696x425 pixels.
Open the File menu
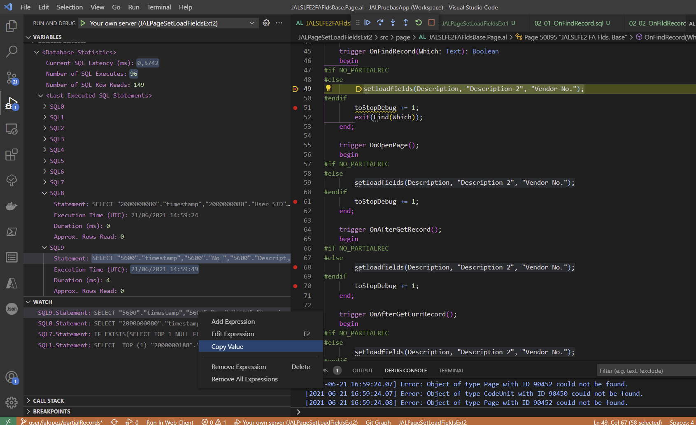[26, 7]
